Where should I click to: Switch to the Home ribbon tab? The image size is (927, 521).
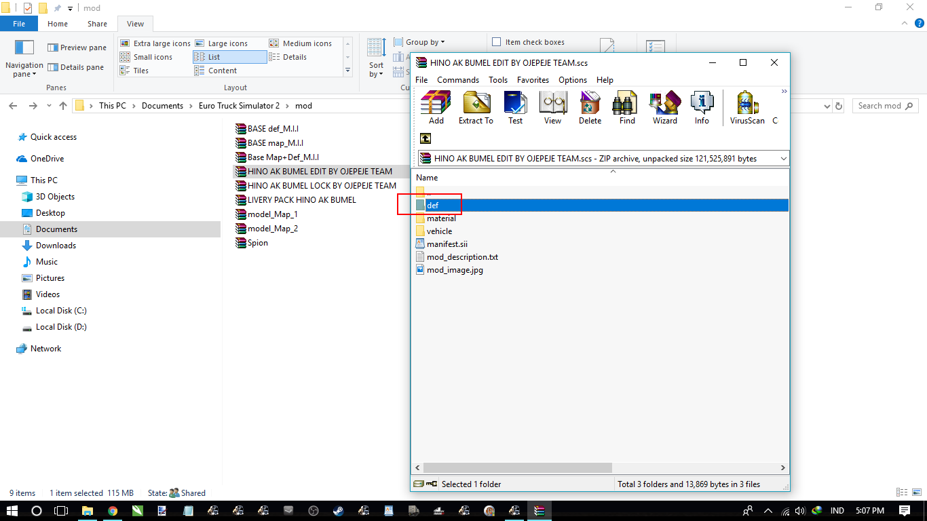pyautogui.click(x=58, y=24)
